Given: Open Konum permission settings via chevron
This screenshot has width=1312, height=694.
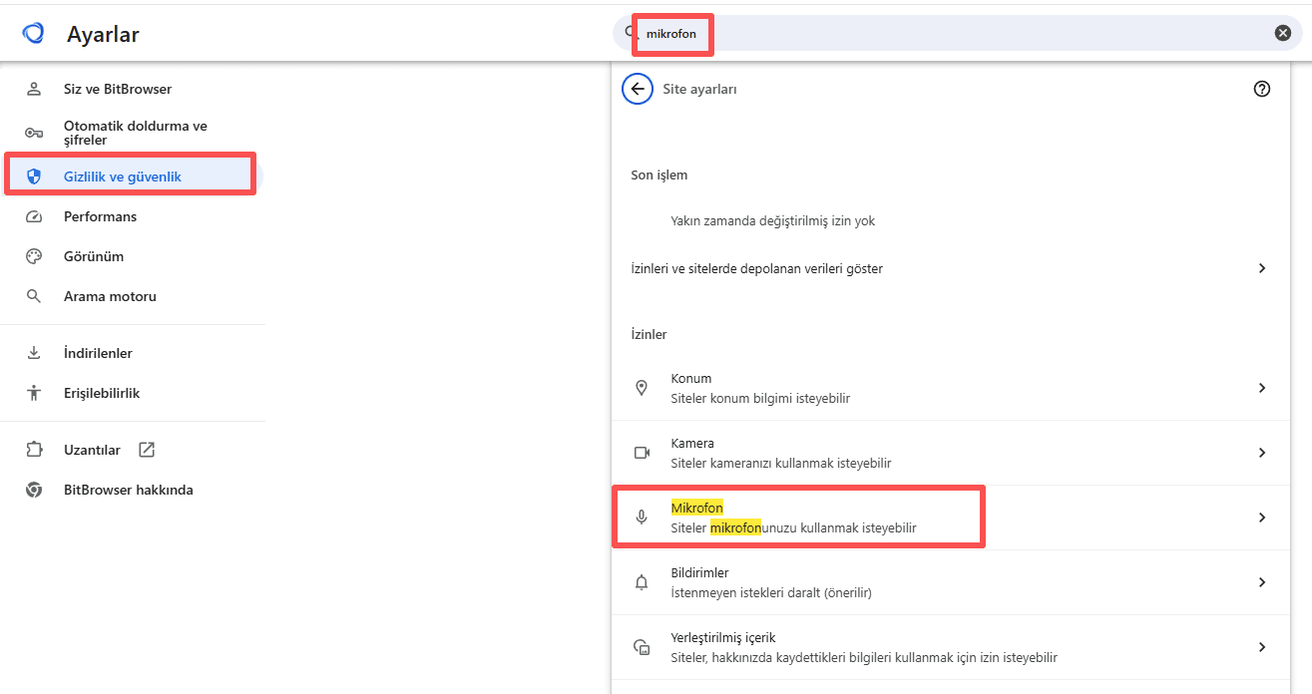Looking at the screenshot, I should [1262, 388].
